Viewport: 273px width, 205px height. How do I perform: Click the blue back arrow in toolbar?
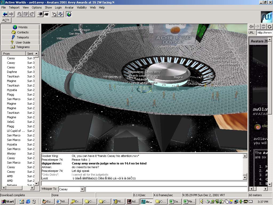click(x=5, y=14)
